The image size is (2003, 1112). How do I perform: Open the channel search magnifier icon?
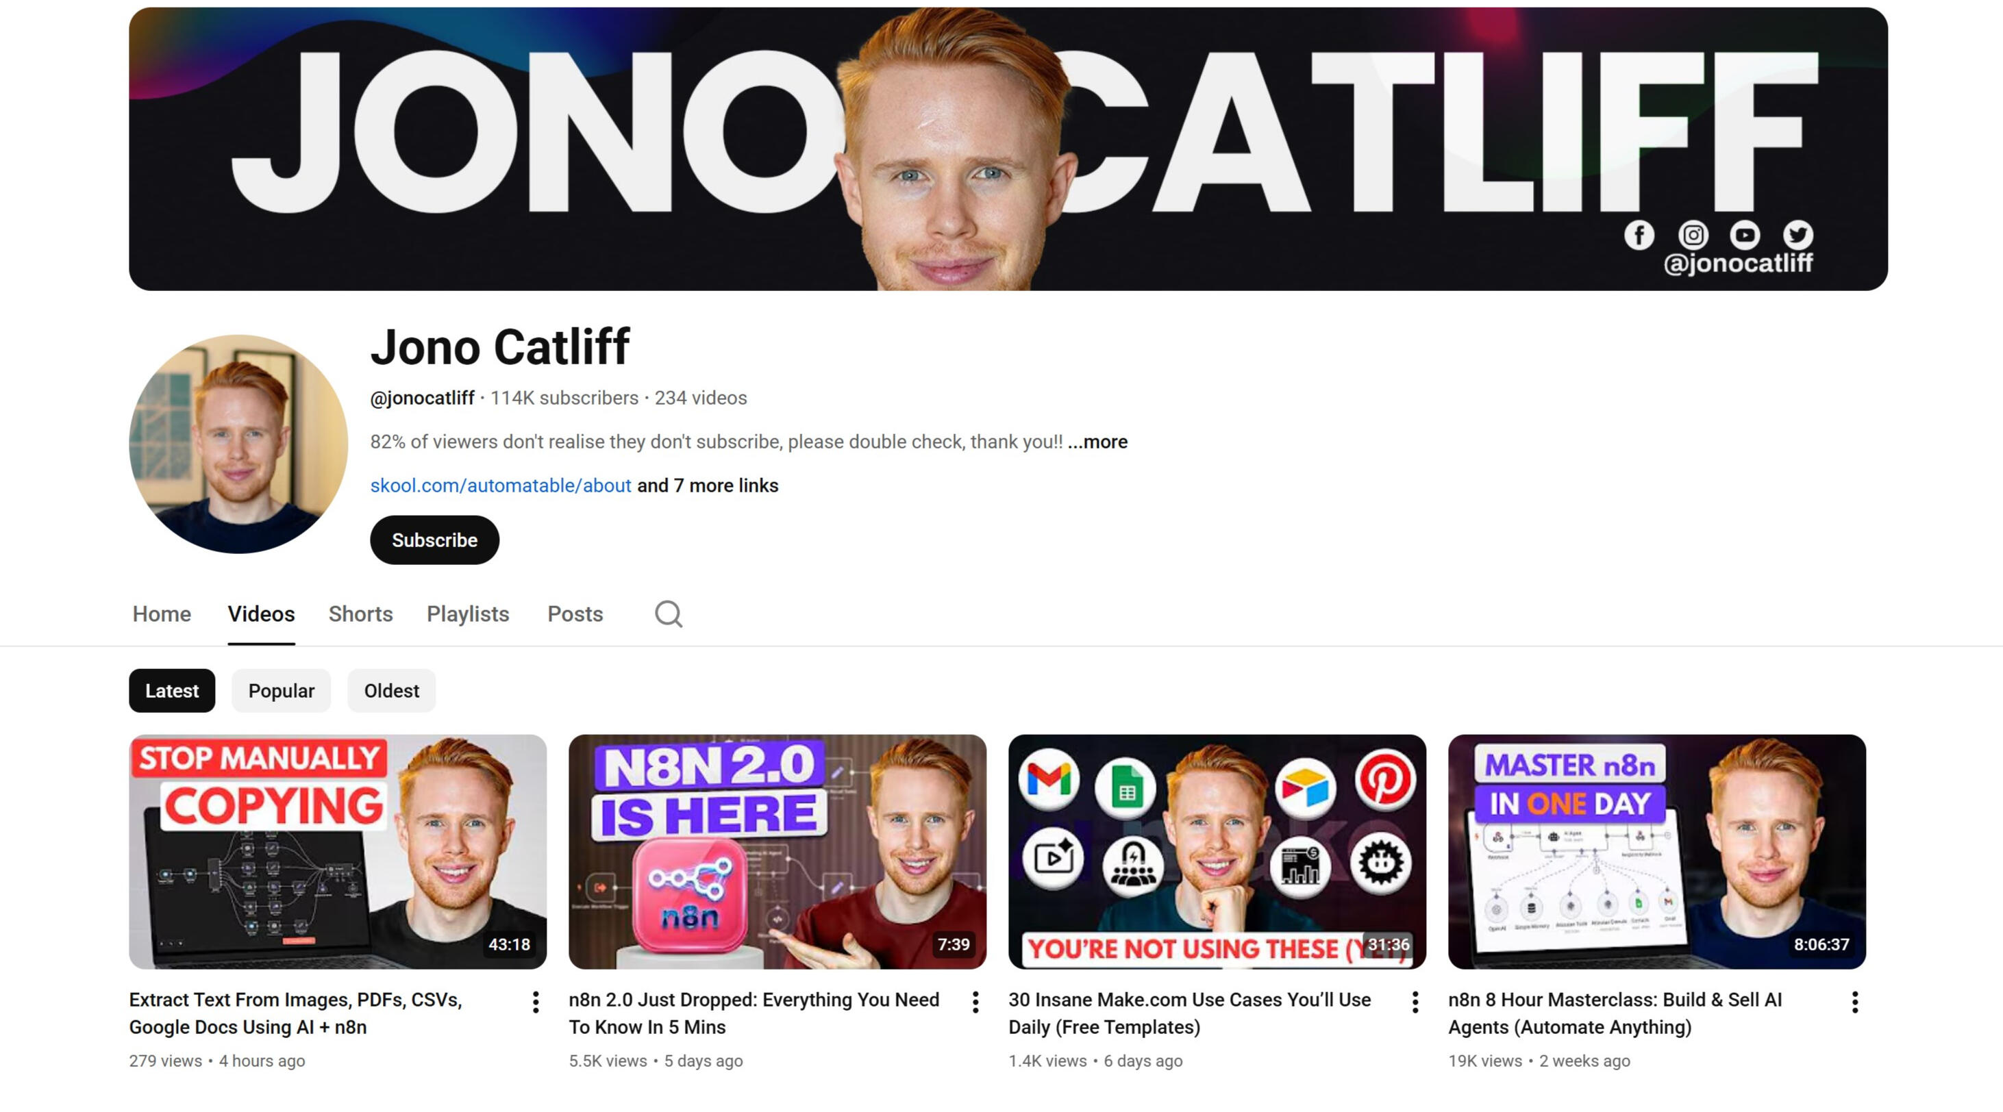pyautogui.click(x=668, y=614)
